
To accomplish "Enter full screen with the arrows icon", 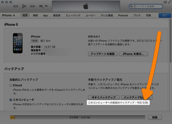I will 170,2.
